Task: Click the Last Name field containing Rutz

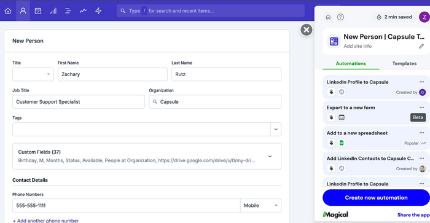Action: [226, 74]
